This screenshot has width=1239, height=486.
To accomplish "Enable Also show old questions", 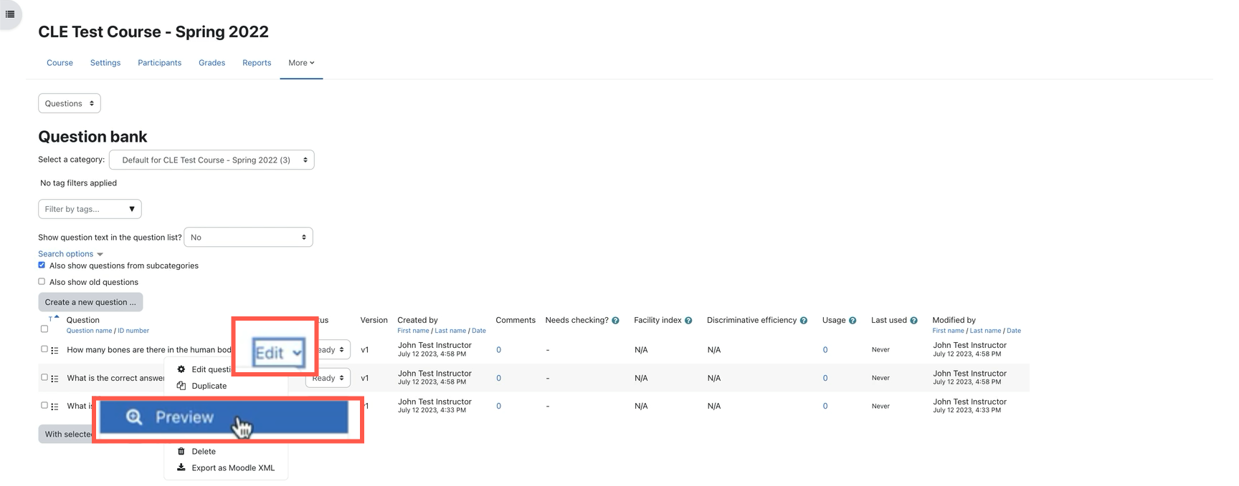I will pos(42,281).
